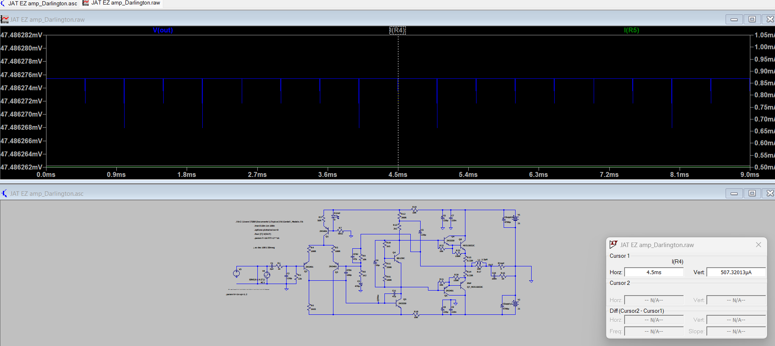Click the ;.ac dec 100 1 50meg comment
Screen dimensions: 775x346
pos(264,247)
